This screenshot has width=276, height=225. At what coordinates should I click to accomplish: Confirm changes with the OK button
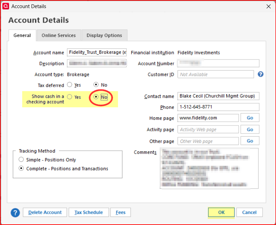[x=221, y=212]
